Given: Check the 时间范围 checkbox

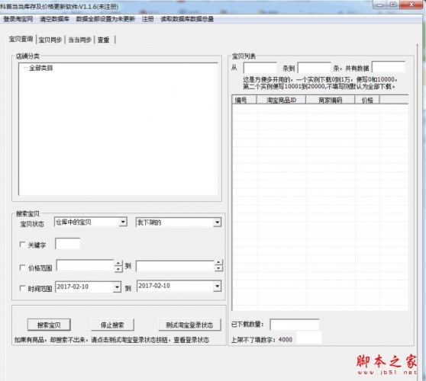Looking at the screenshot, I should click(23, 288).
